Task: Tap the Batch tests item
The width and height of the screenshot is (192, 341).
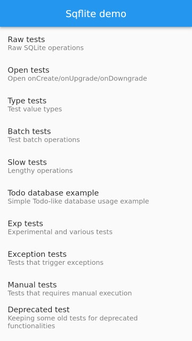Action: point(96,135)
